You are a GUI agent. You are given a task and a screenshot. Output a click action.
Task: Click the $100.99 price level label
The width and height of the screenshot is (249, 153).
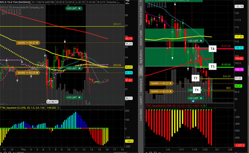(x=226, y=65)
